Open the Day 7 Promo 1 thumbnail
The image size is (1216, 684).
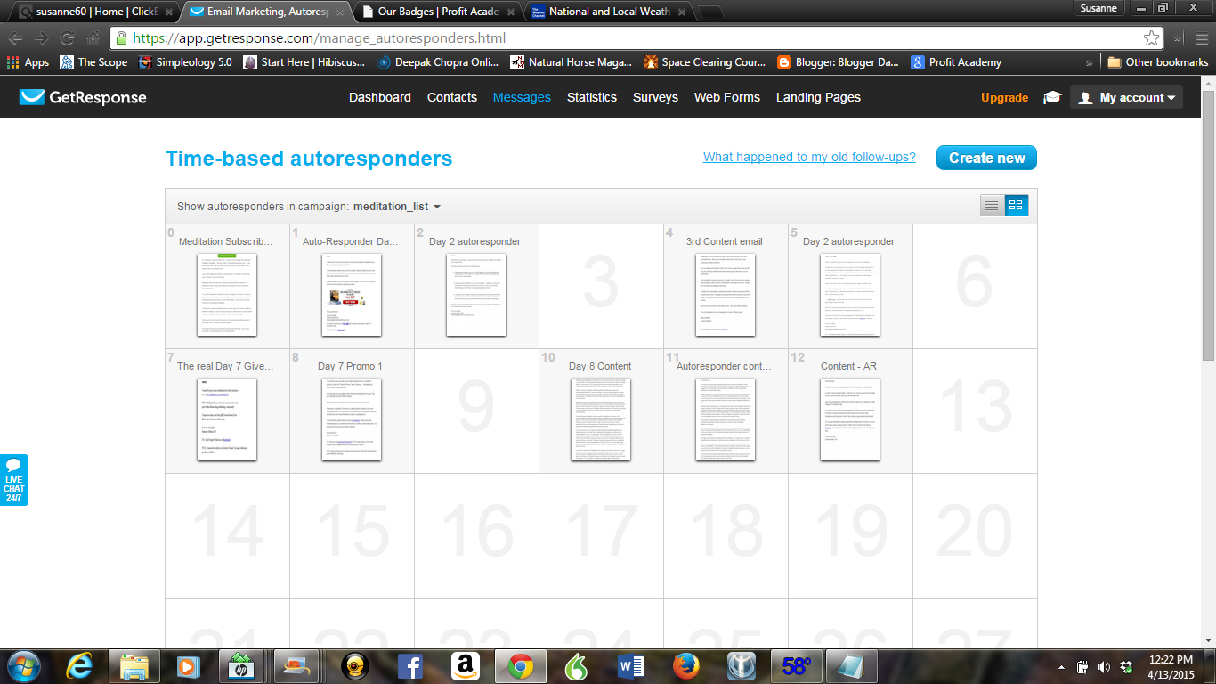(x=351, y=419)
